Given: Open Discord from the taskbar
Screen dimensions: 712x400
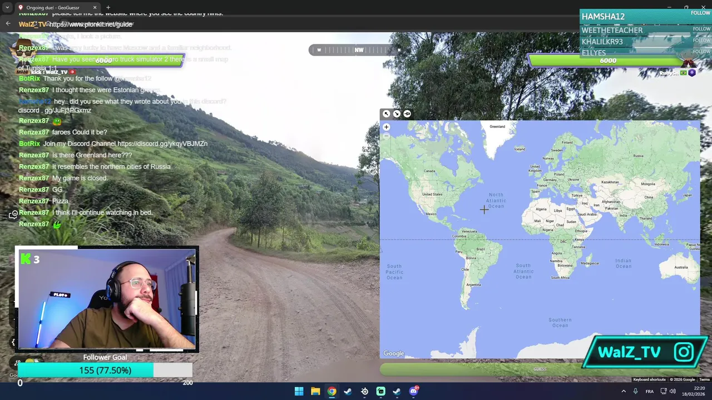Looking at the screenshot, I should pos(413,391).
